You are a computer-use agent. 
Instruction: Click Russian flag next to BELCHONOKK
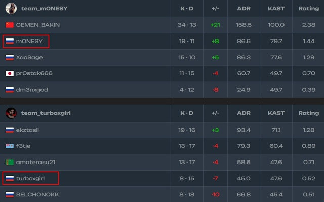(10, 194)
